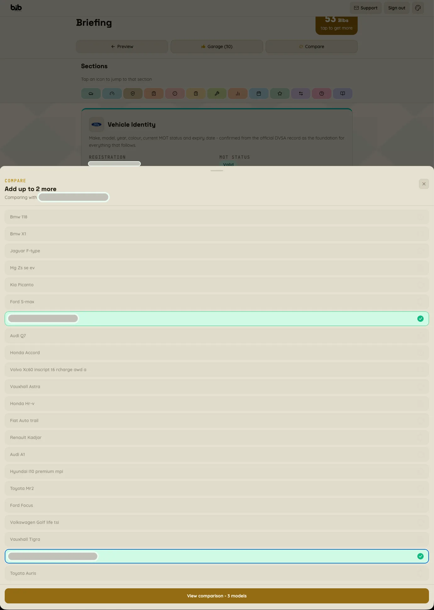Image resolution: width=434 pixels, height=610 pixels.
Task: Choose Fiat Auto trail from the list
Action: click(x=217, y=420)
